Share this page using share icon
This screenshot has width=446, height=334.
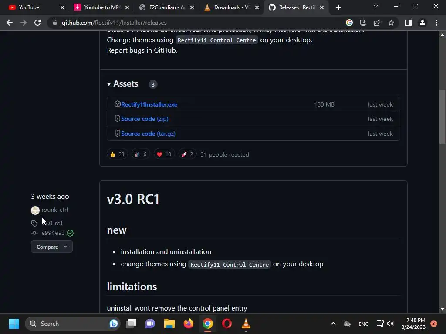pyautogui.click(x=377, y=23)
